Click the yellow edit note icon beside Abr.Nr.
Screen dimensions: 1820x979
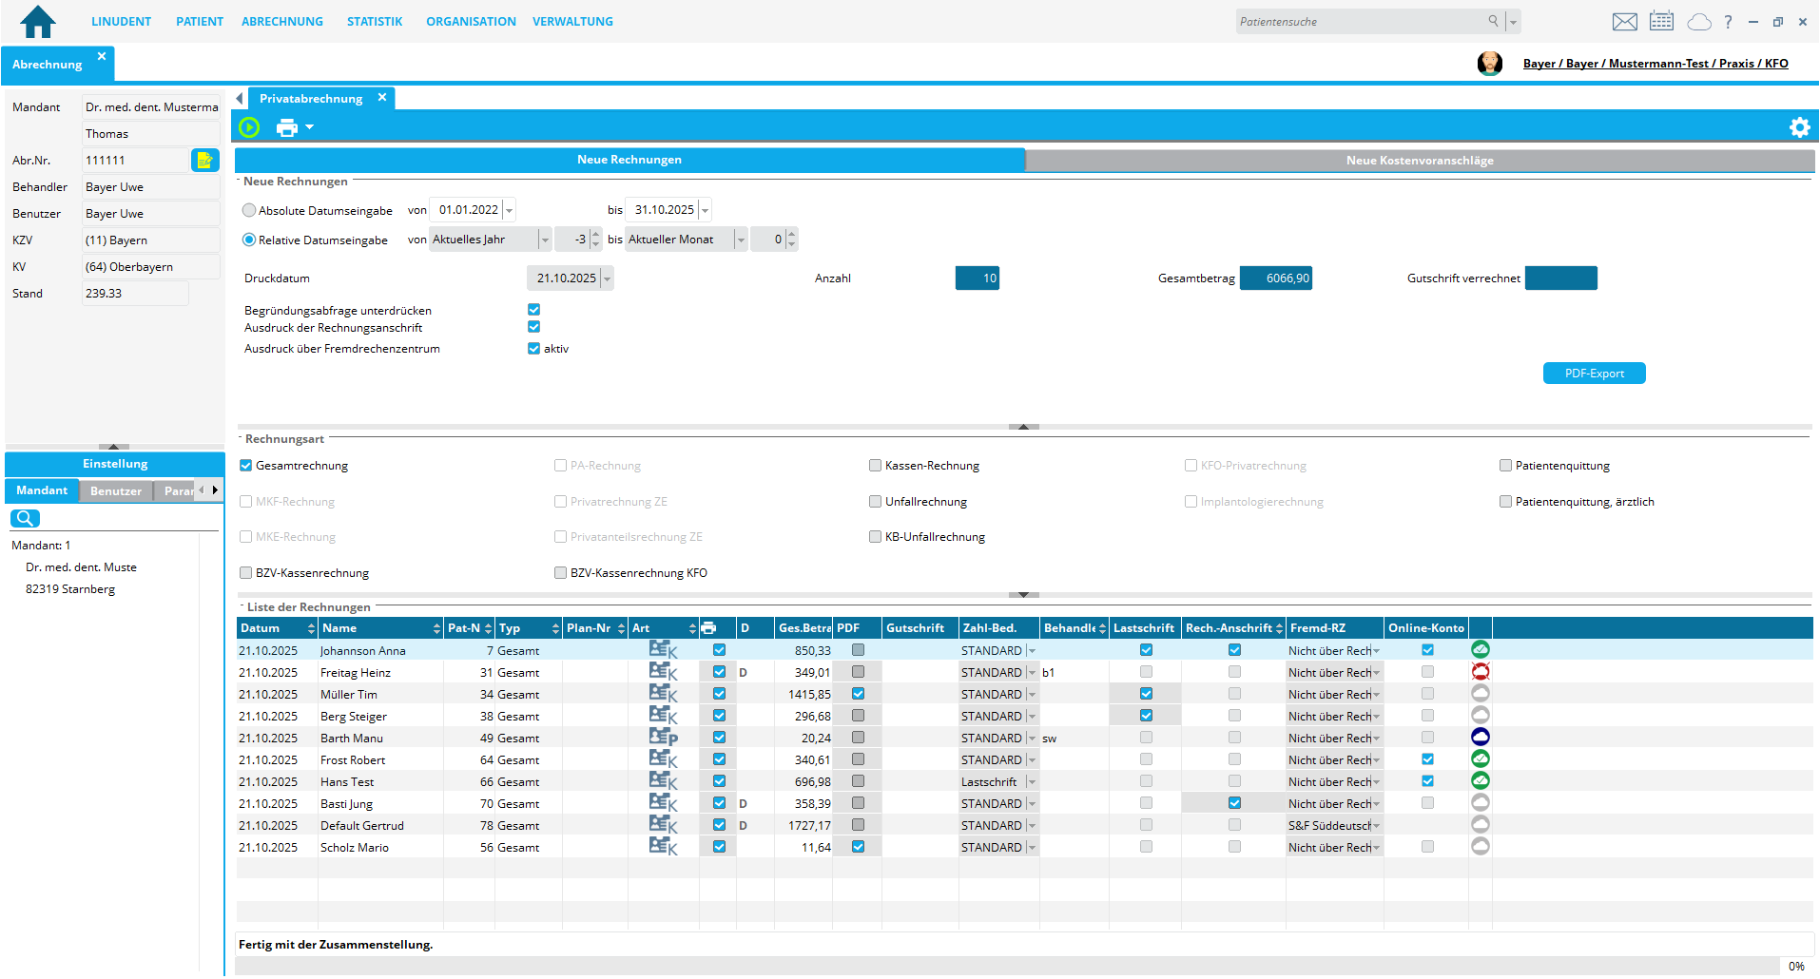click(x=204, y=161)
